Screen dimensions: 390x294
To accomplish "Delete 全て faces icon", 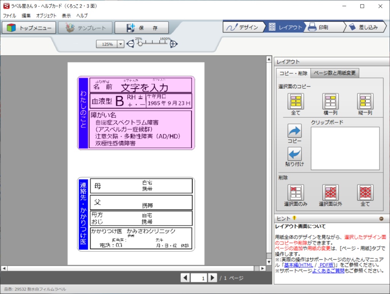I will pyautogui.click(x=365, y=192).
